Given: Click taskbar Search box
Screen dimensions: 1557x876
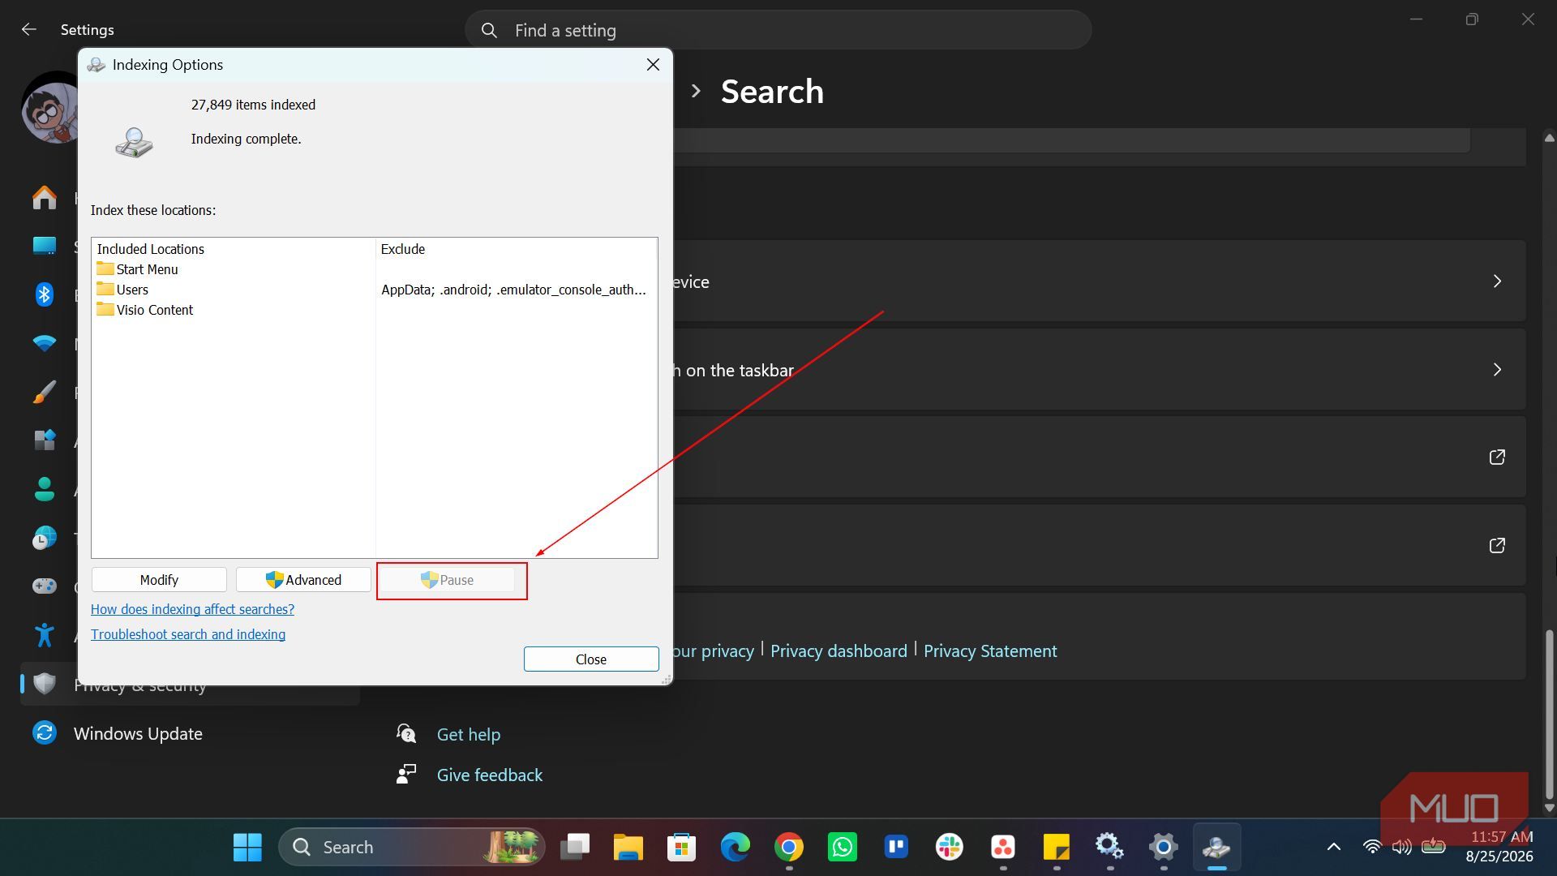Looking at the screenshot, I should 412,848.
